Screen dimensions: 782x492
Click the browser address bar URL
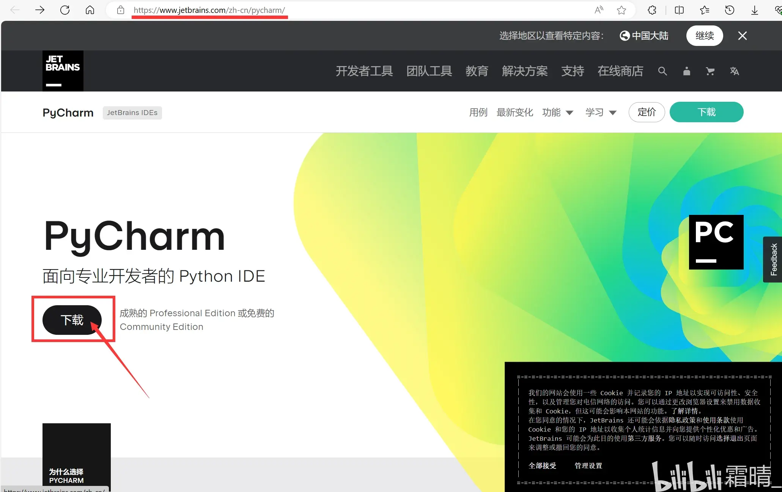coord(209,10)
